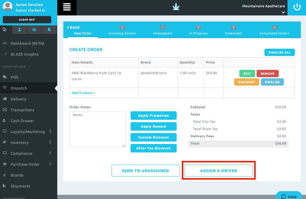
Task: Click the Add Product link
Action: (83, 93)
